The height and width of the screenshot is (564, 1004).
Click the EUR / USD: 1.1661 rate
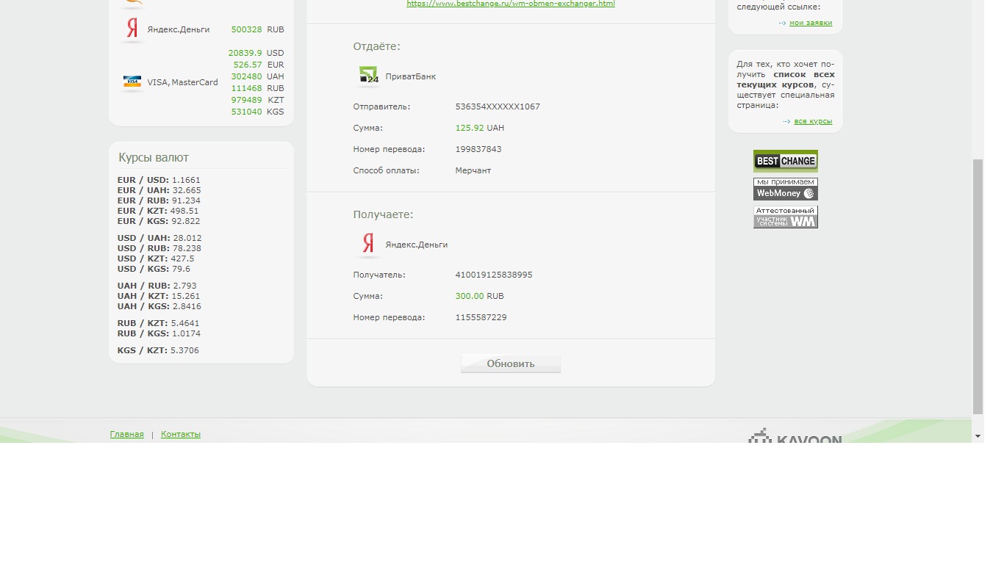click(159, 180)
